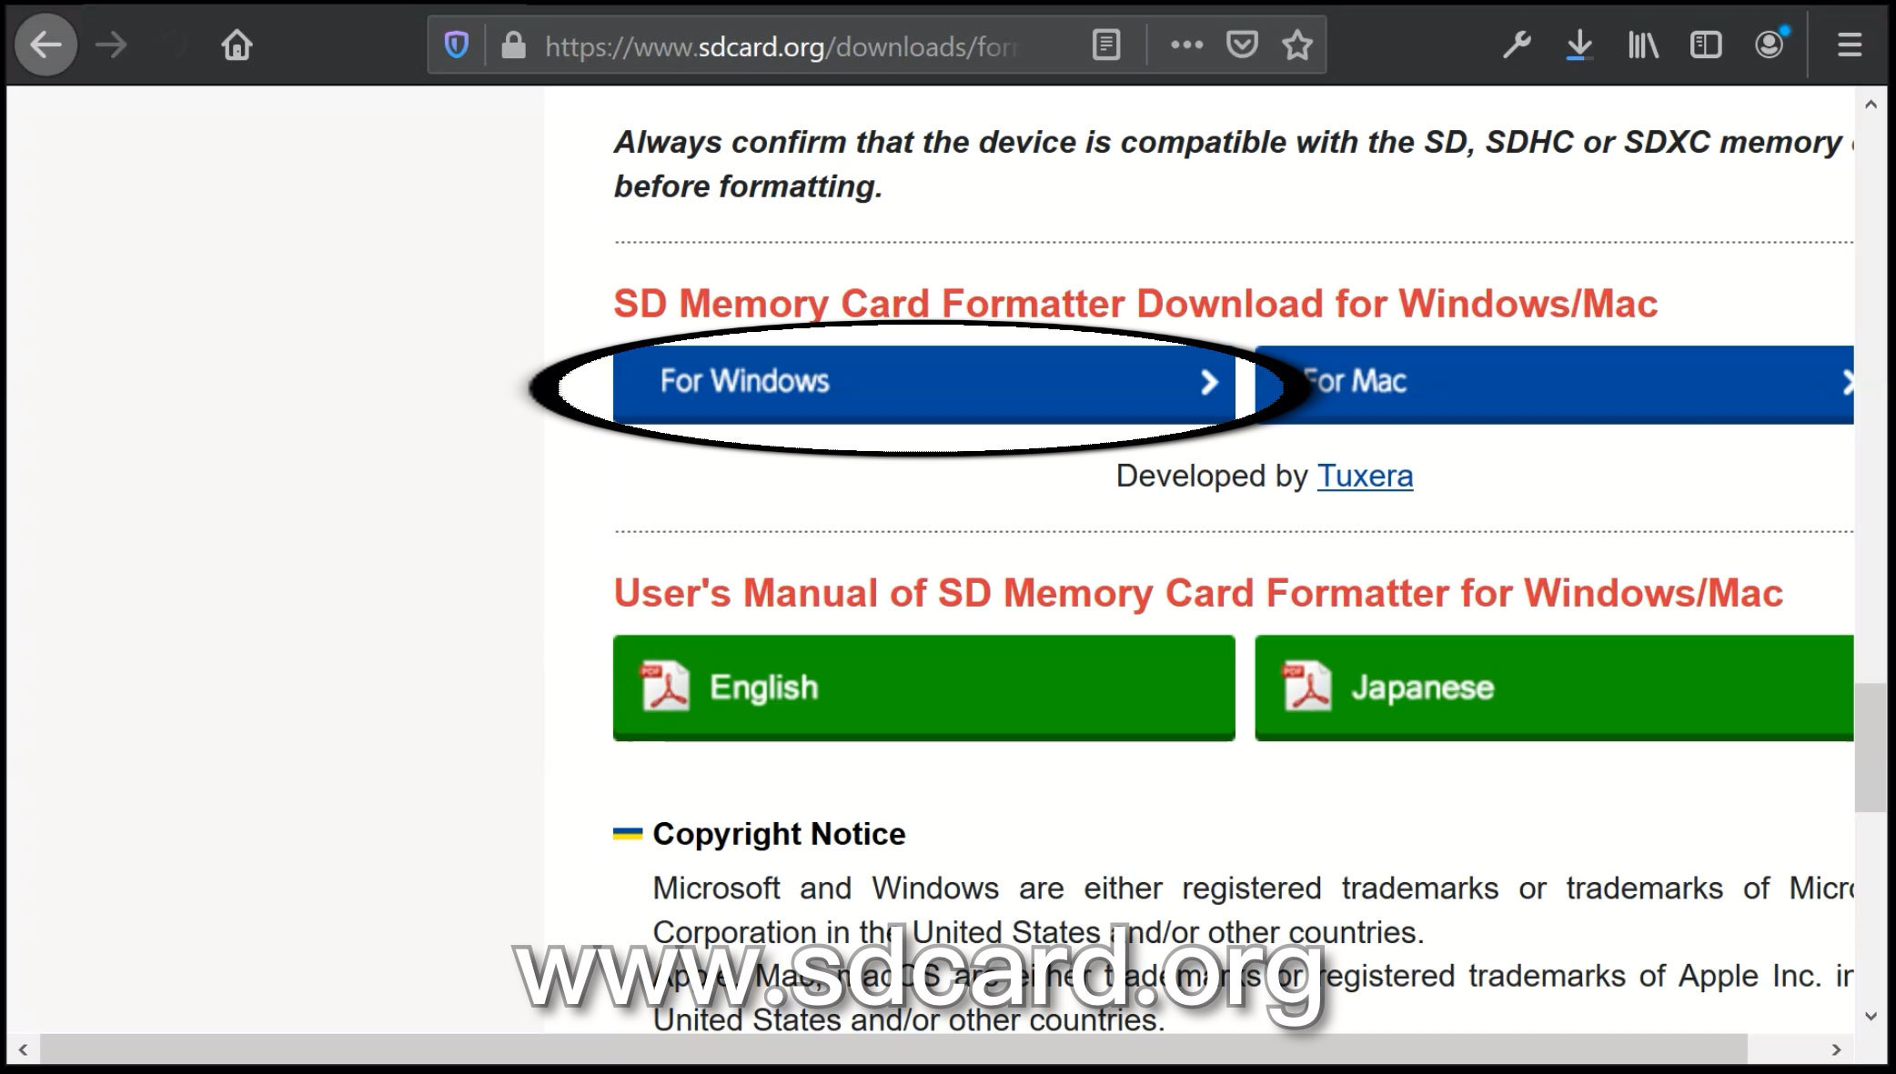
Task: Click the forward navigation arrow icon
Action: tap(111, 45)
